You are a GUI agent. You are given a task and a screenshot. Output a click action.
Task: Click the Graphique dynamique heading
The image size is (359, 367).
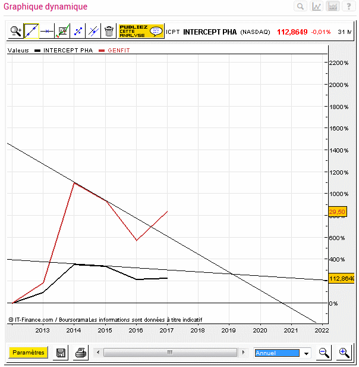point(46,7)
